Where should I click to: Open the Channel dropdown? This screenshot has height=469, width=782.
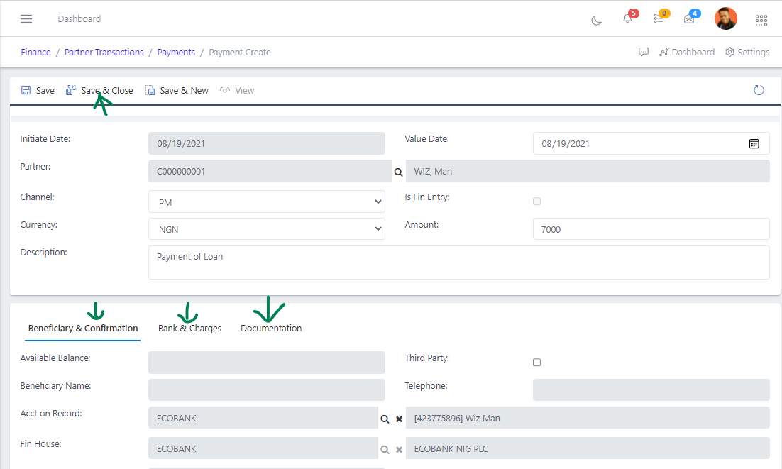click(x=266, y=202)
